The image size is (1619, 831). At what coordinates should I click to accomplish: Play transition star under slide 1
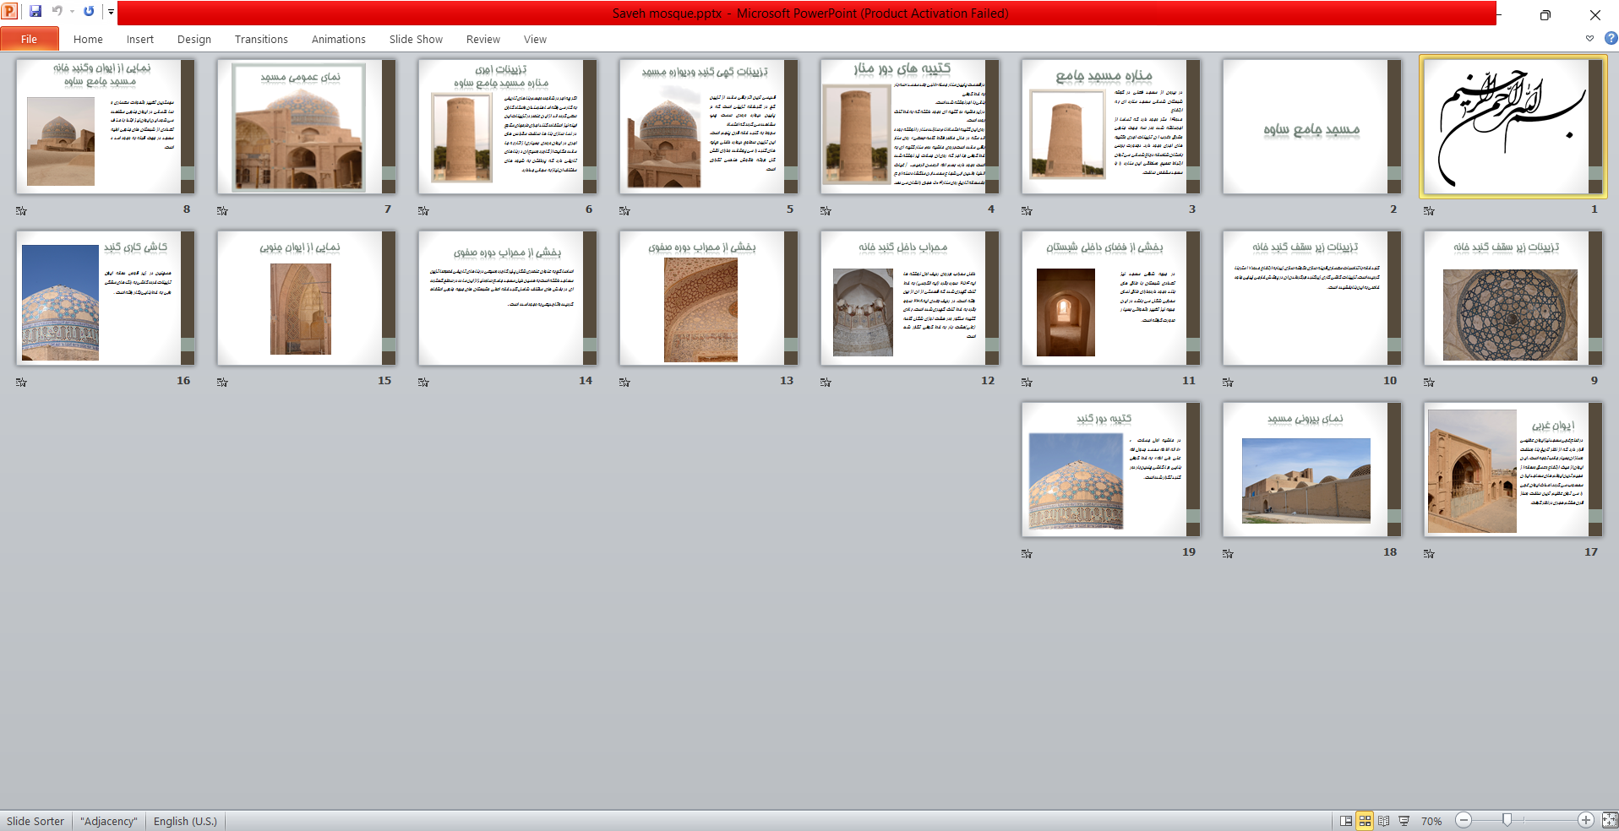(x=1429, y=210)
